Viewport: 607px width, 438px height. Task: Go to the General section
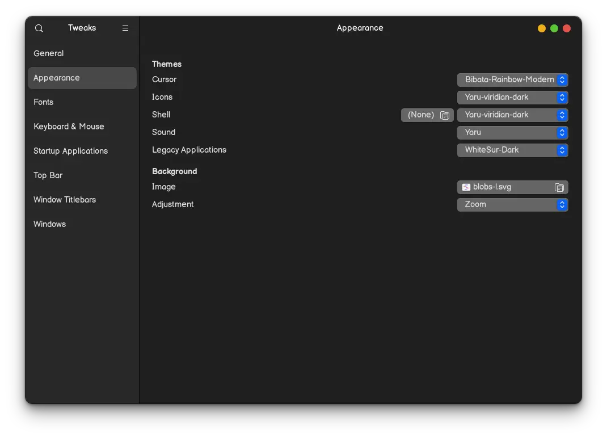pyautogui.click(x=82, y=53)
